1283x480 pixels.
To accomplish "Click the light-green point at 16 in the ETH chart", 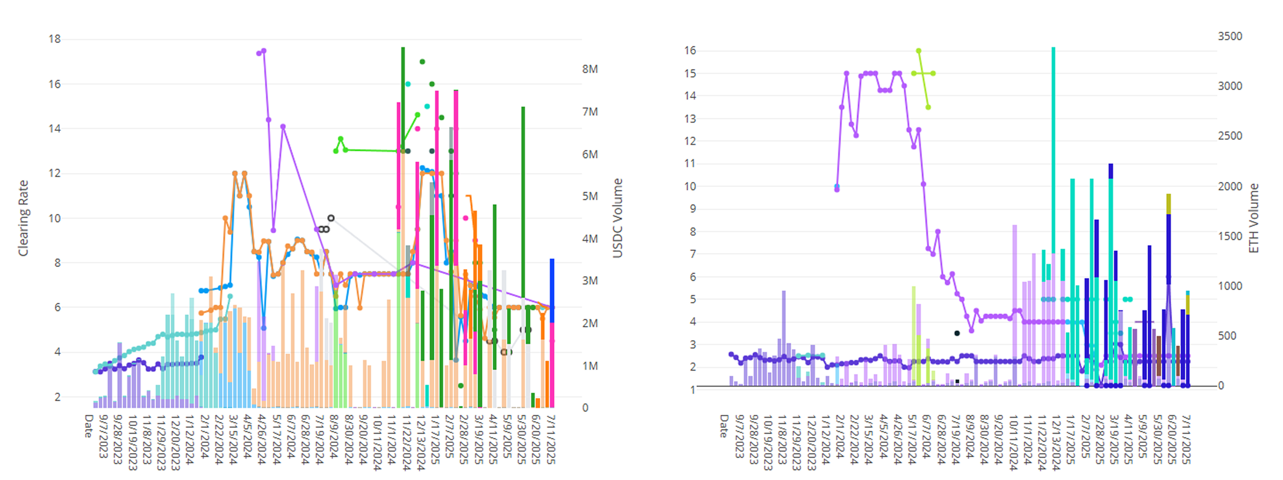I will [918, 51].
